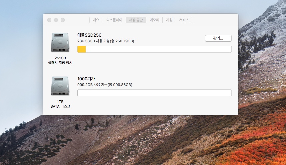Switch to the 서비스 tab

184,20
